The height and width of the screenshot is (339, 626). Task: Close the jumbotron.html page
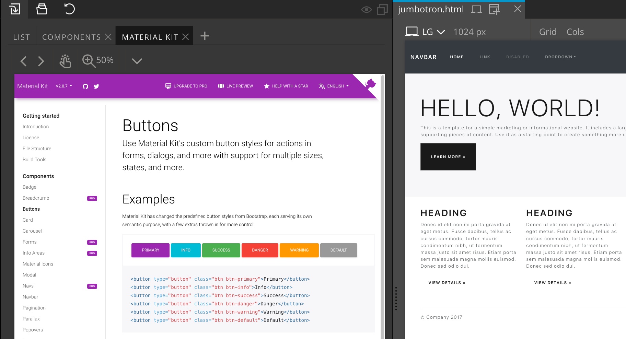tap(518, 9)
